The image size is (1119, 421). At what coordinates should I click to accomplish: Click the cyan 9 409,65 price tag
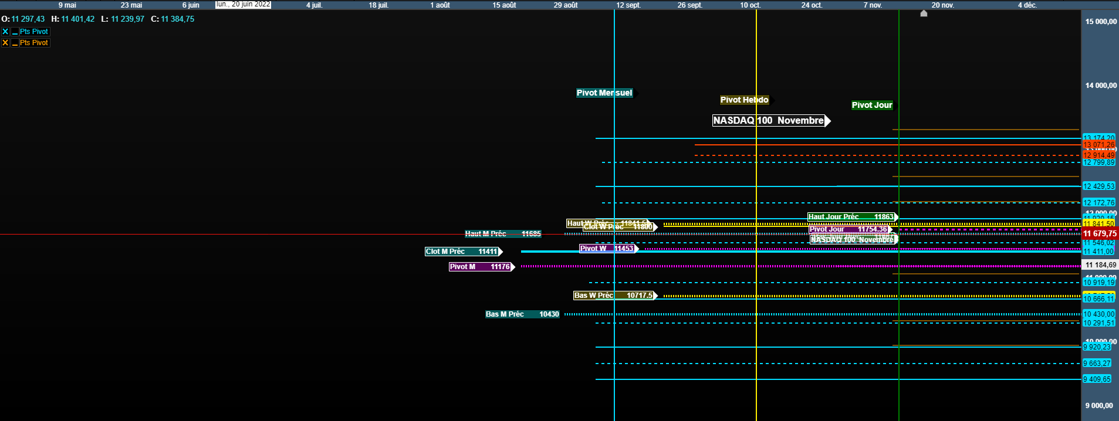(x=1097, y=379)
